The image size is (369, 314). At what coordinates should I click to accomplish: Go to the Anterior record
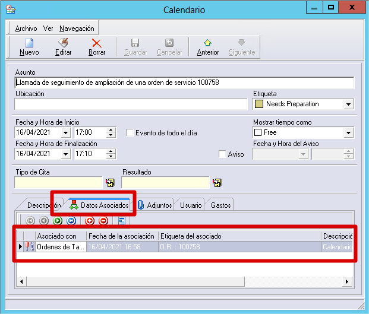point(208,46)
